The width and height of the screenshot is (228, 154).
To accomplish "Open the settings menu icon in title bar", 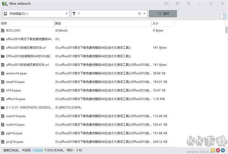I will pos(188,4).
